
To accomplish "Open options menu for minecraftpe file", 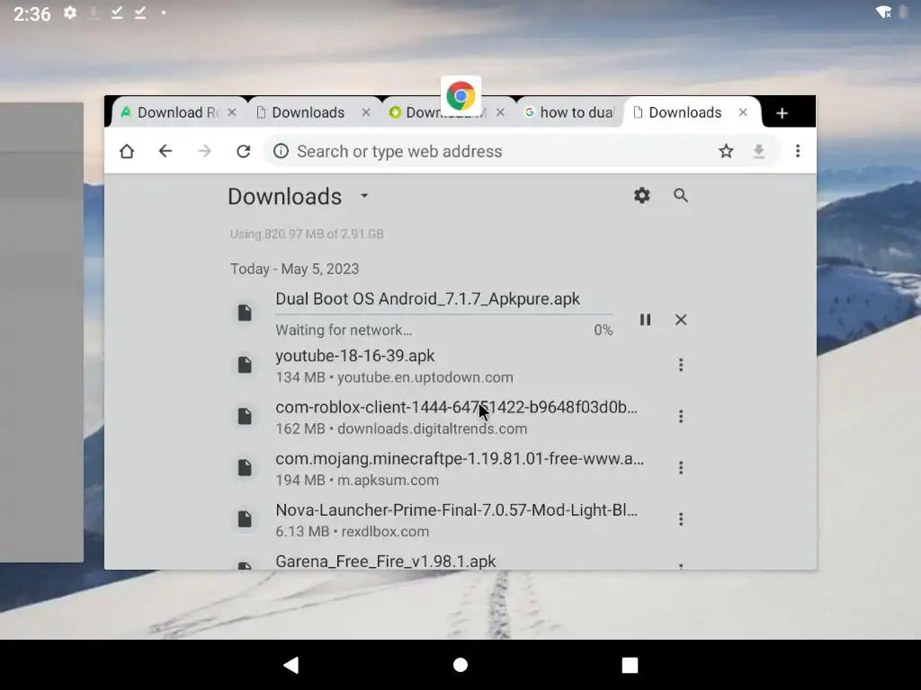I will [x=681, y=467].
